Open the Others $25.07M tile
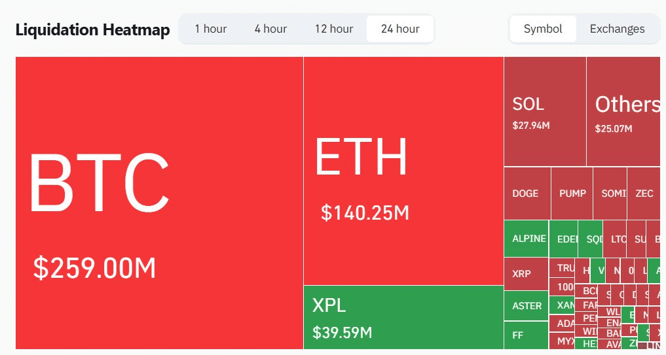The width and height of the screenshot is (666, 355). [x=626, y=111]
